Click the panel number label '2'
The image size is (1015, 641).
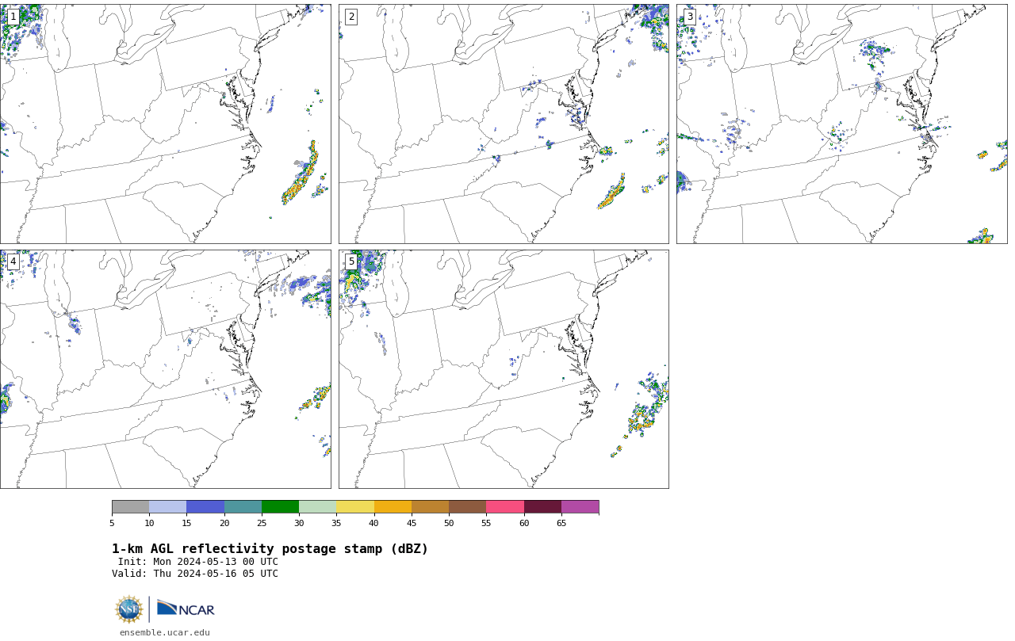[x=351, y=17]
